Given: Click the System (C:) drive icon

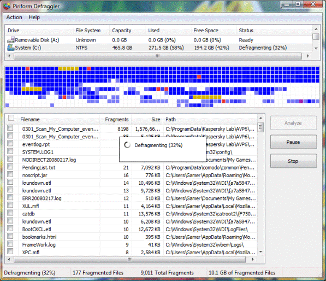Looking at the screenshot, I should pos(10,48).
